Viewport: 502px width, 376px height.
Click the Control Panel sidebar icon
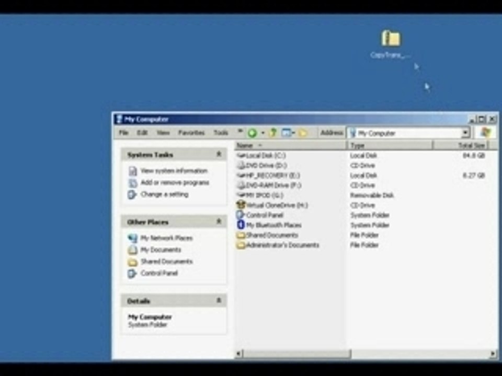(132, 273)
